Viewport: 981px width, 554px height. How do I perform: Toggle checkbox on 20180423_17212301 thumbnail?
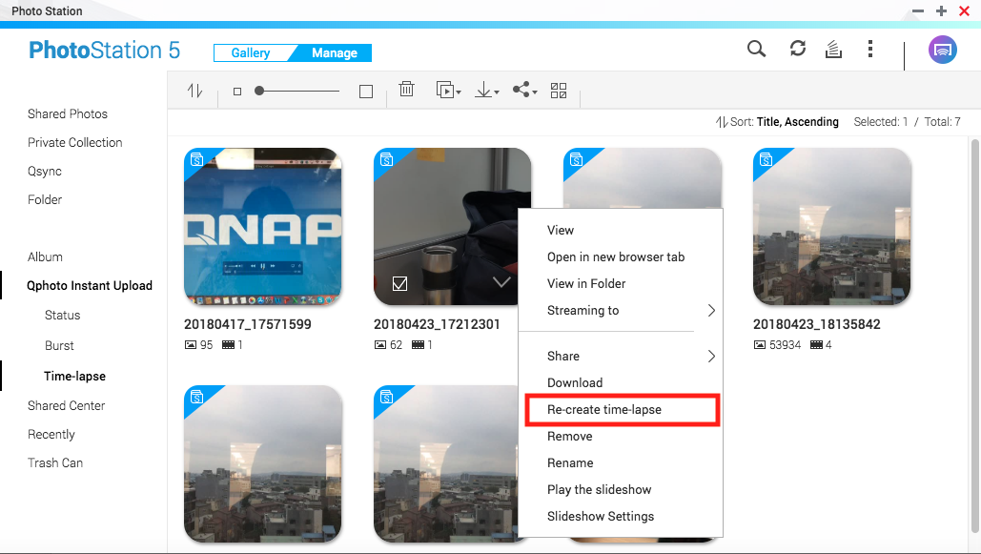pyautogui.click(x=399, y=283)
